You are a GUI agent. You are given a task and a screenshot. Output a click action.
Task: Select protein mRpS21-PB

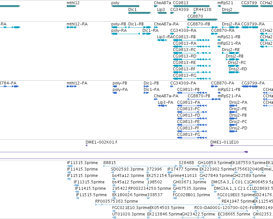(229, 90)
